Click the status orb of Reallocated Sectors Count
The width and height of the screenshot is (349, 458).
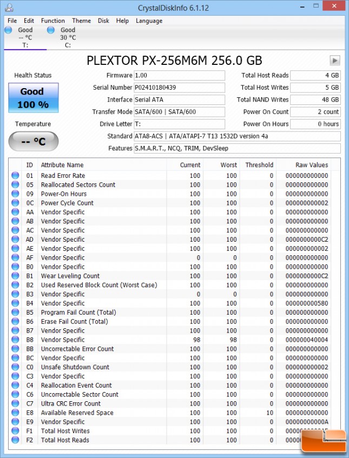[15, 184]
